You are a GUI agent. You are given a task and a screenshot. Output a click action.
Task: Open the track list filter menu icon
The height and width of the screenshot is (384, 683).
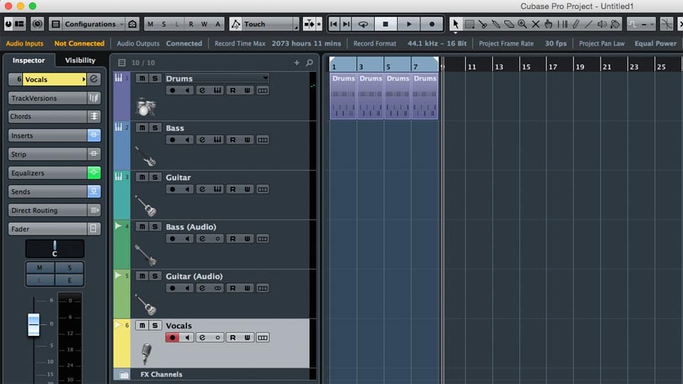122,63
